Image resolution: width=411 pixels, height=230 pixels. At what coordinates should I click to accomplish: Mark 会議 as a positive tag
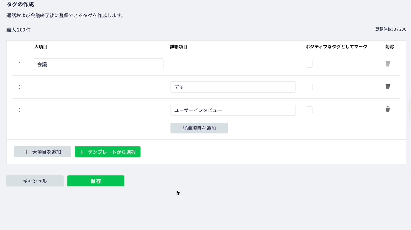point(309,64)
